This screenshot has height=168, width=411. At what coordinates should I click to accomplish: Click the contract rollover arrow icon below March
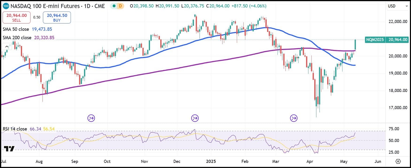pos(294,118)
